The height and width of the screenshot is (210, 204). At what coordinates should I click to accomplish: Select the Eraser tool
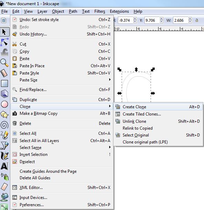[x=4, y=187]
